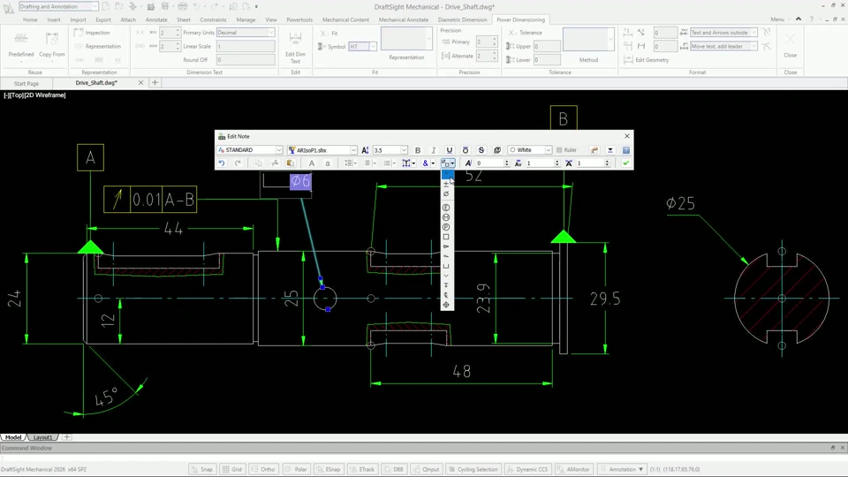The image size is (848, 477).
Task: Toggle Bold in Edit Note toolbar
Action: pyautogui.click(x=418, y=150)
